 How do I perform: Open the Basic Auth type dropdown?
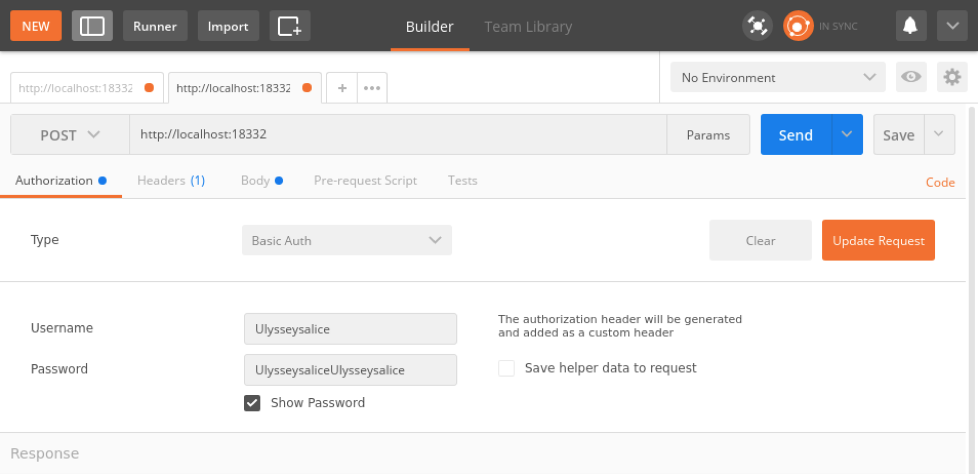[347, 240]
